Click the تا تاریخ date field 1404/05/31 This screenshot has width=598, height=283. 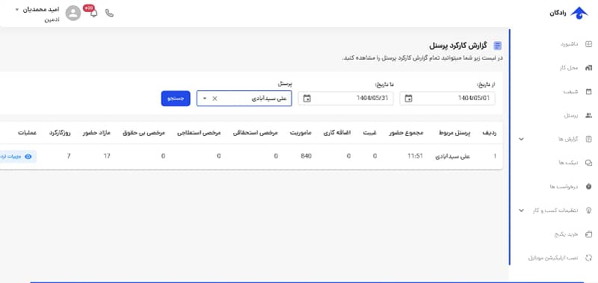coord(345,99)
